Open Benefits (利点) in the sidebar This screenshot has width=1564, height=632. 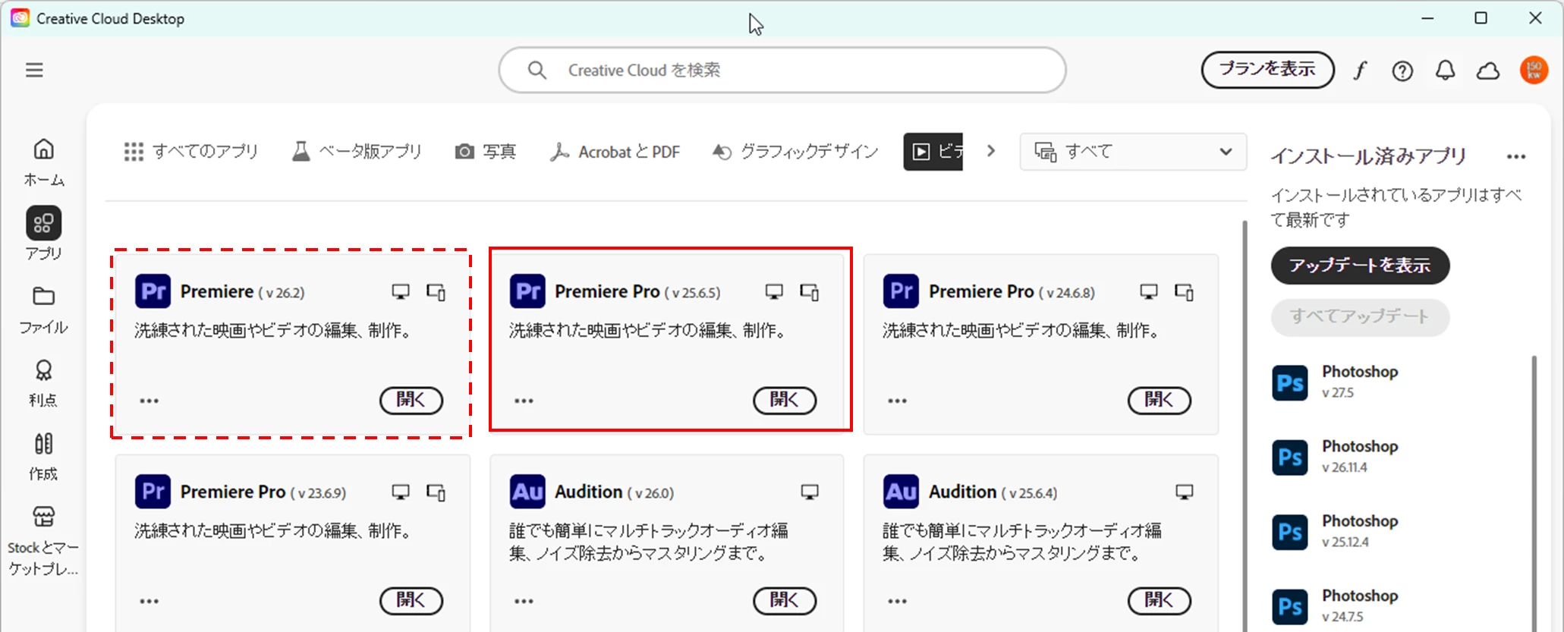[x=43, y=383]
